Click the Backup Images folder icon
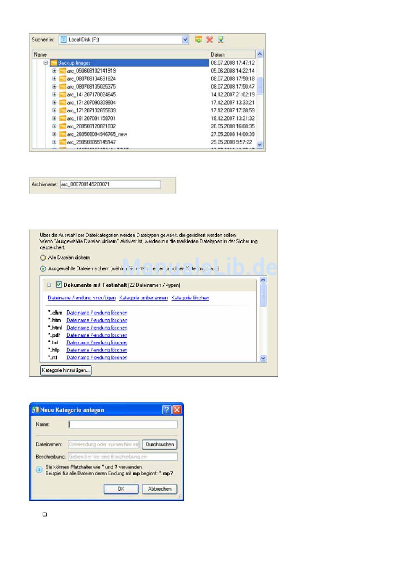 [x=54, y=63]
